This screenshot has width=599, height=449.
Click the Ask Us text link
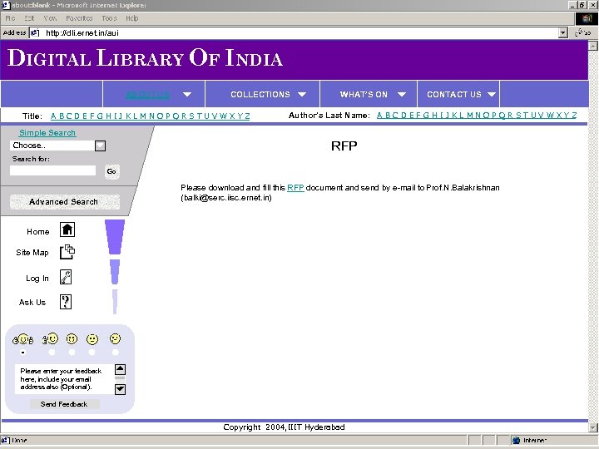32,303
